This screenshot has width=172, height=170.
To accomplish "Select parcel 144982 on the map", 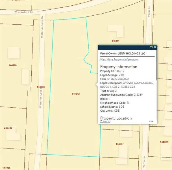I will pyautogui.click(x=164, y=142).
